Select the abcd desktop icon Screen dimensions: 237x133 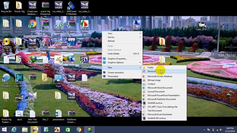[19, 115]
